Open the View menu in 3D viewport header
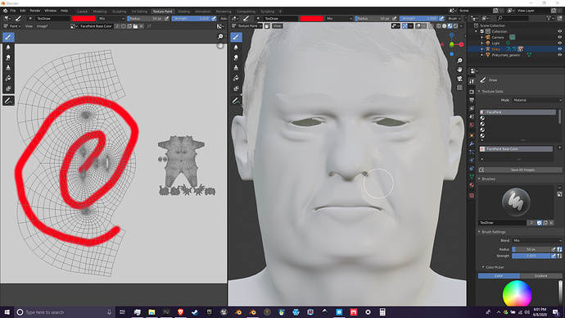Viewport: 565px width, 318px height. [277, 26]
